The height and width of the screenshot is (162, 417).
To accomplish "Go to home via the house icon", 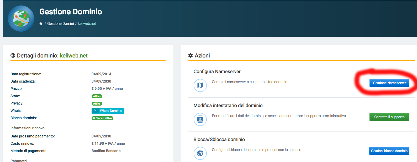I will [41, 24].
